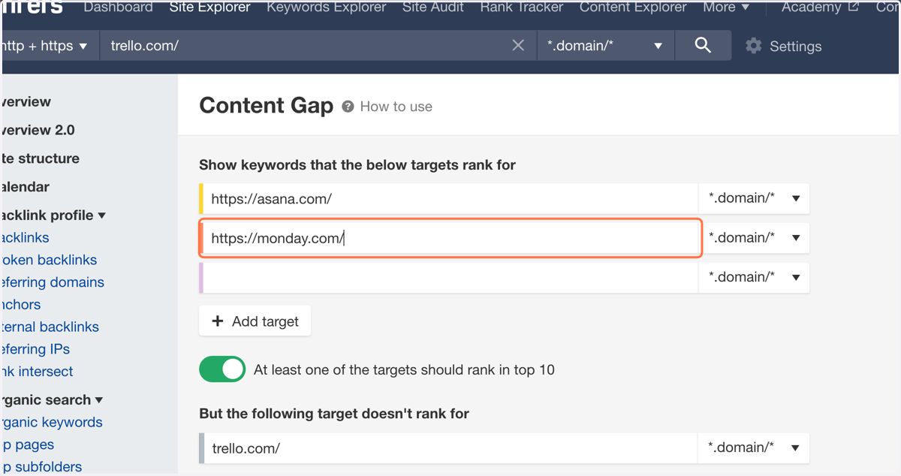Click the monday.com target field
Image resolution: width=901 pixels, height=476 pixels.
(x=450, y=238)
